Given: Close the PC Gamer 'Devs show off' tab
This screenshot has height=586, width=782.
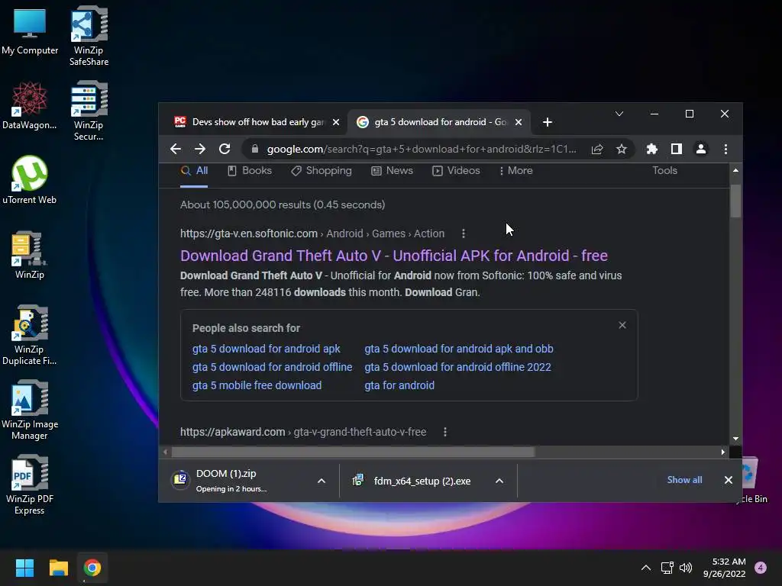Looking at the screenshot, I should point(336,122).
